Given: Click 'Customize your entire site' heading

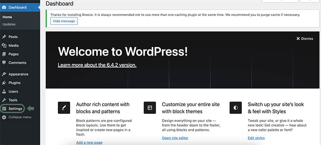Looking at the screenshot, I should tap(191, 108).
